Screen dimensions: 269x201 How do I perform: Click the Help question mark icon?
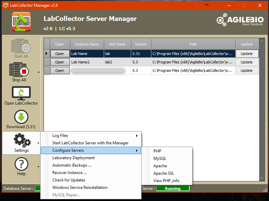pos(21,164)
